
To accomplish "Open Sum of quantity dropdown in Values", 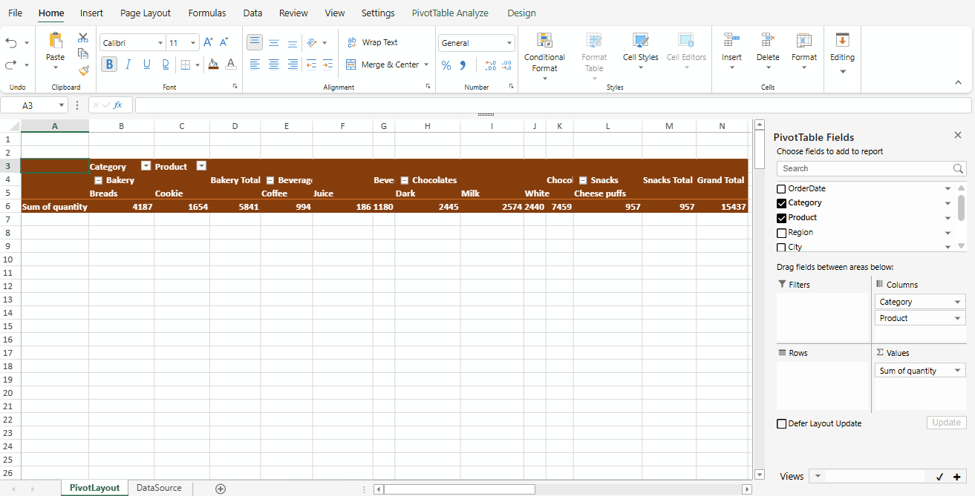I will pos(958,371).
